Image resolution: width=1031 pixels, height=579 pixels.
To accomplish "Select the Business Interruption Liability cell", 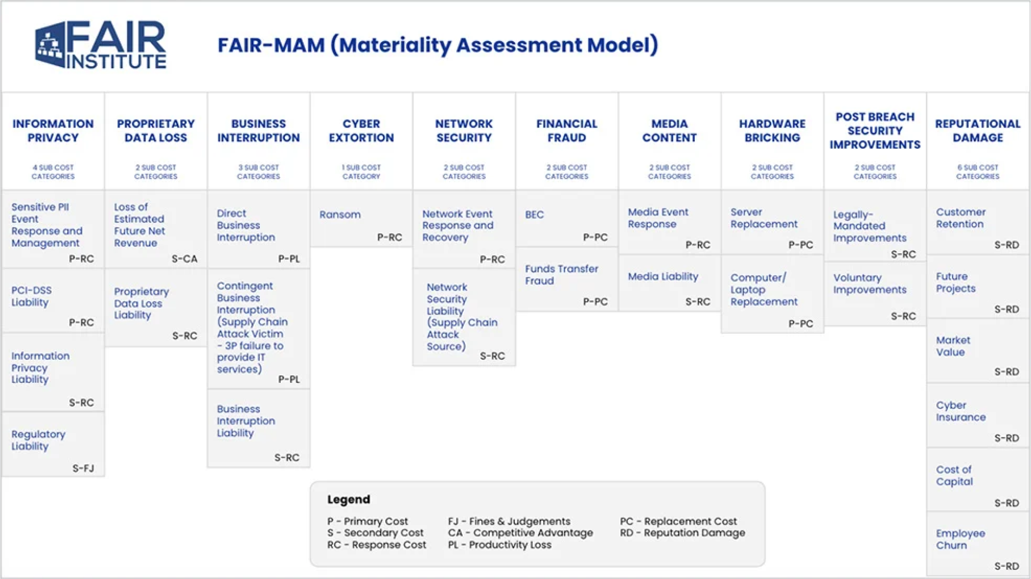I will (258, 428).
